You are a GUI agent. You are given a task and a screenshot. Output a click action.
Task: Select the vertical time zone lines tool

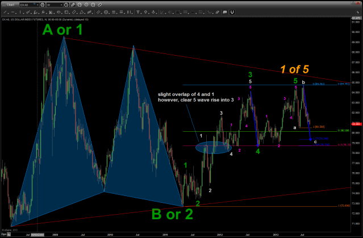129,12
